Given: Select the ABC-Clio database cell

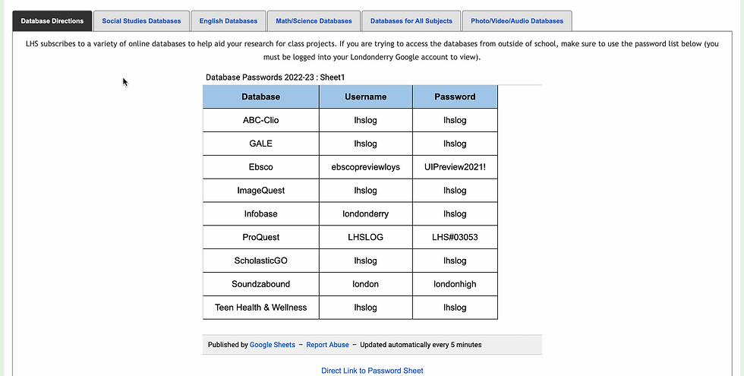Looking at the screenshot, I should [261, 120].
